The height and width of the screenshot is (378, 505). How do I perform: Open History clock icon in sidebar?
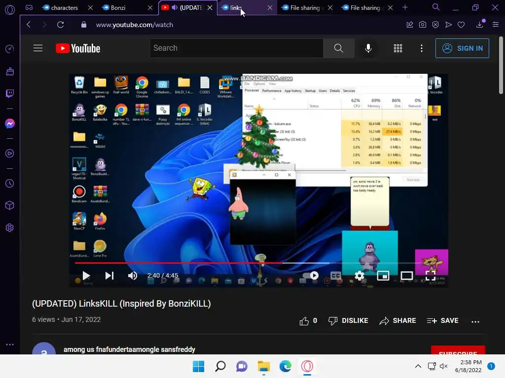pos(10,183)
